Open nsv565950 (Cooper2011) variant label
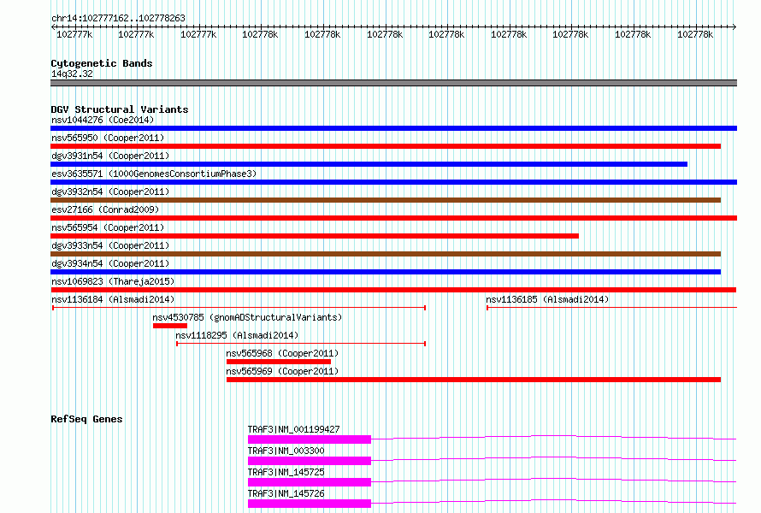This screenshot has width=761, height=513. pos(108,138)
